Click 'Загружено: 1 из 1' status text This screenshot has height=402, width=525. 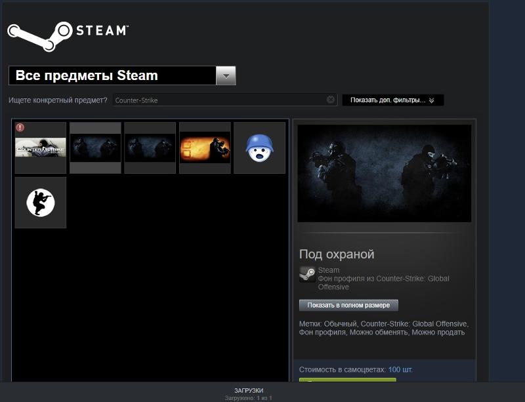point(249,398)
